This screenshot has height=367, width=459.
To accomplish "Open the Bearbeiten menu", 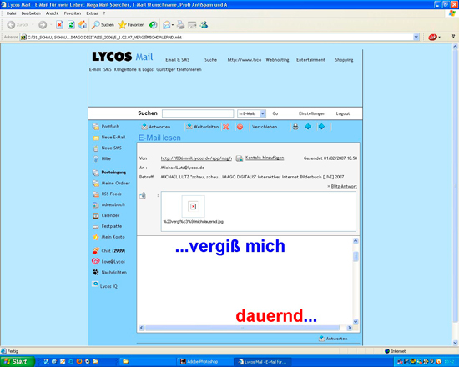I will click(31, 13).
